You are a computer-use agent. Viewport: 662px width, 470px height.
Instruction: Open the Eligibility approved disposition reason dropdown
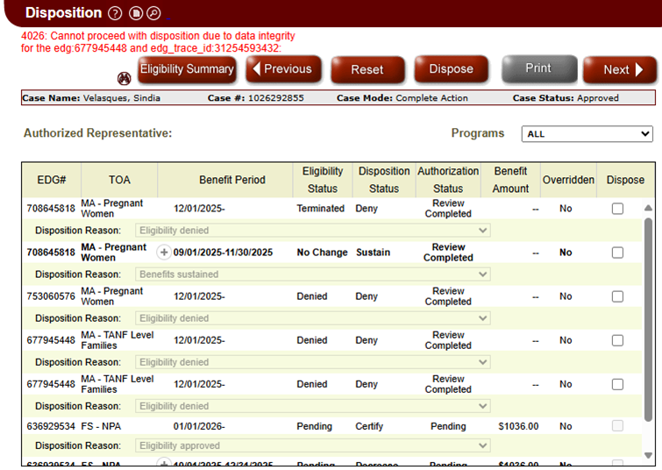312,445
